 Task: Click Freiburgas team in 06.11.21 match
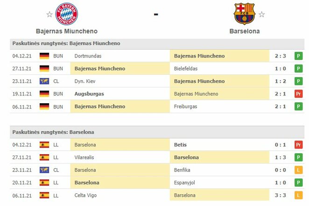pos(185,107)
